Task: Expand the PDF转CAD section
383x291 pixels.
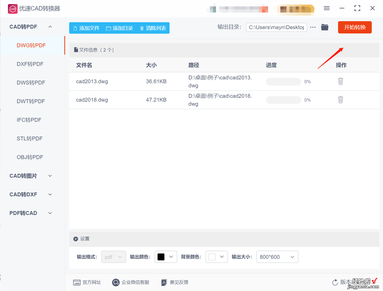Action: (50, 213)
